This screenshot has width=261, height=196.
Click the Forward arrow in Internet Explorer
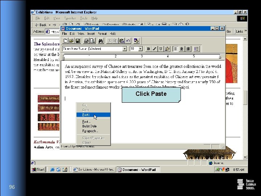54,25
